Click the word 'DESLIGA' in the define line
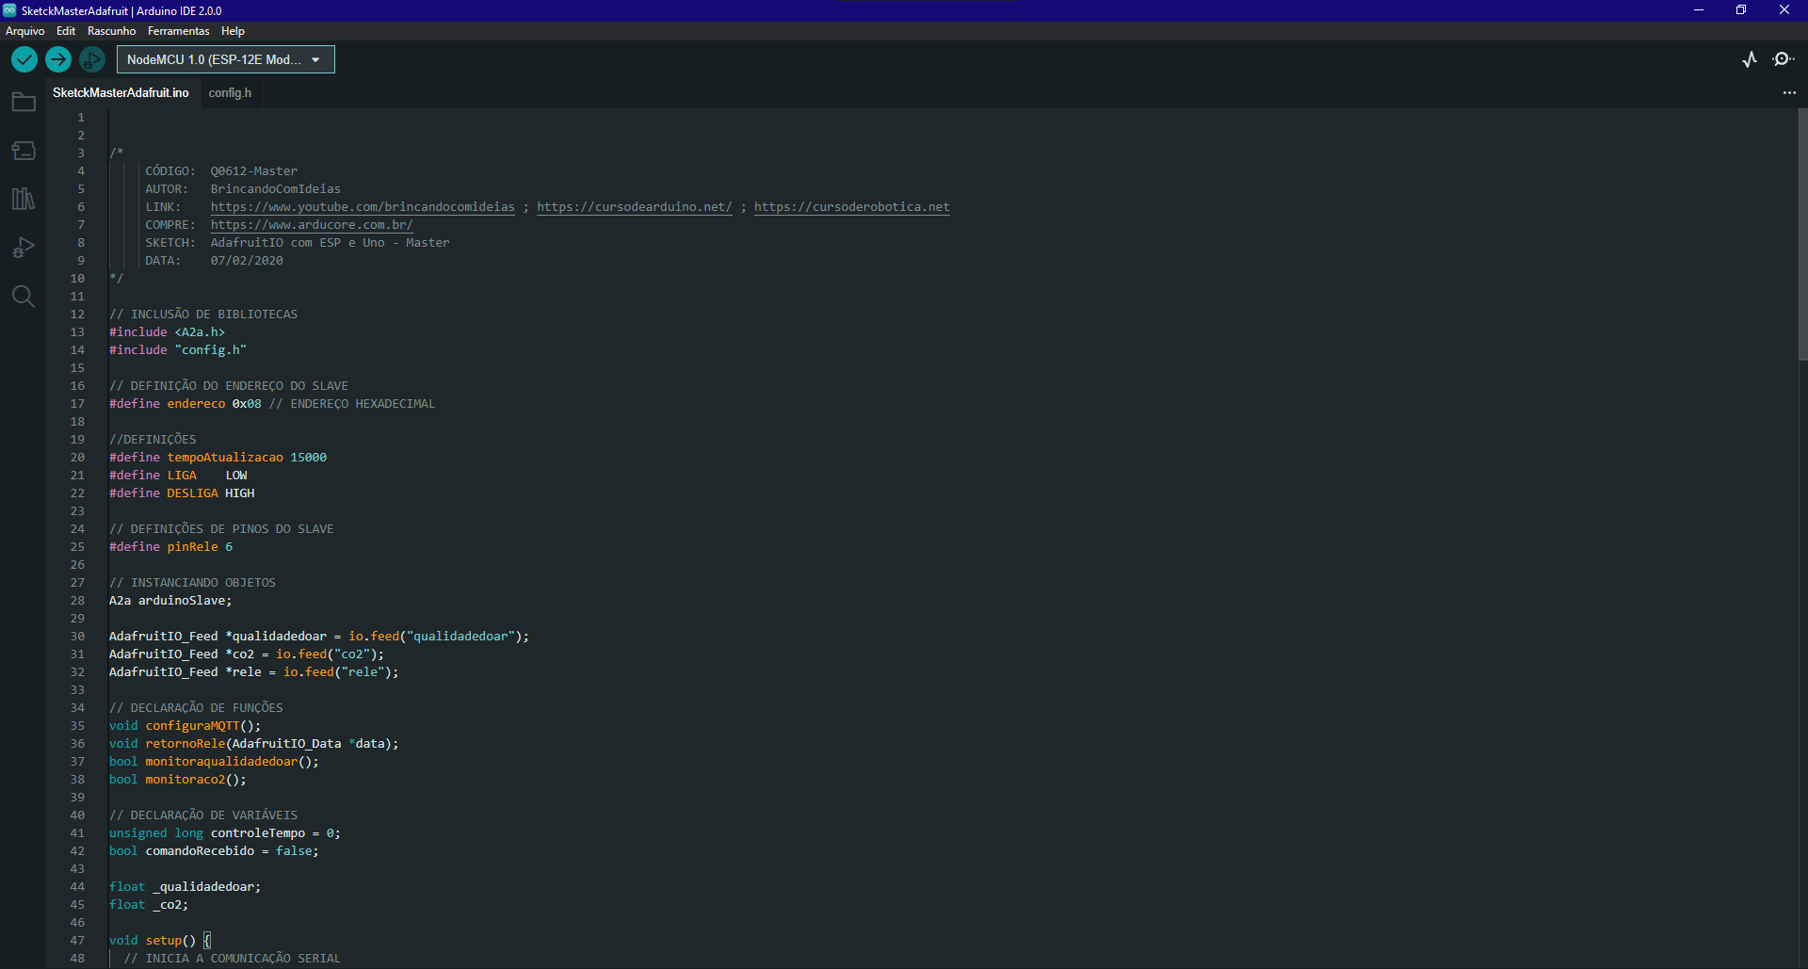Screen dimensions: 1808x969 tap(192, 493)
